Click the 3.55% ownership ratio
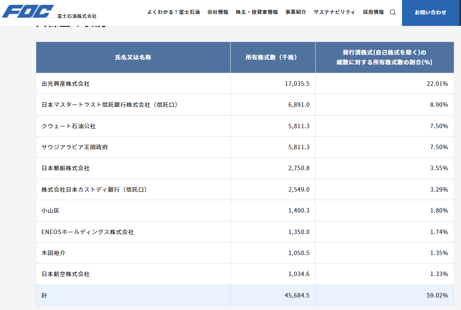 (439, 168)
